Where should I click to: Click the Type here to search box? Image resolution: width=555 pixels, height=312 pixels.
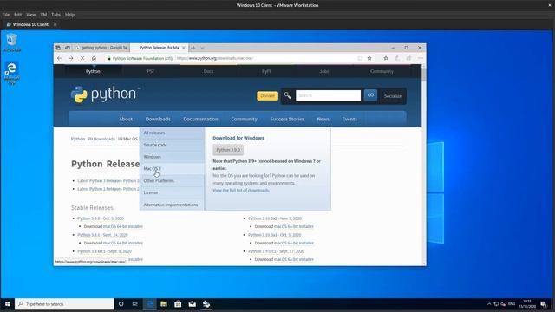click(x=64, y=304)
